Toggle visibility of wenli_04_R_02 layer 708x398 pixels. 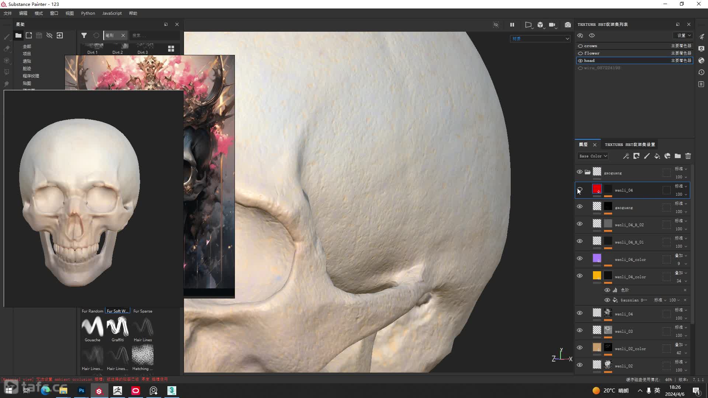[580, 224]
